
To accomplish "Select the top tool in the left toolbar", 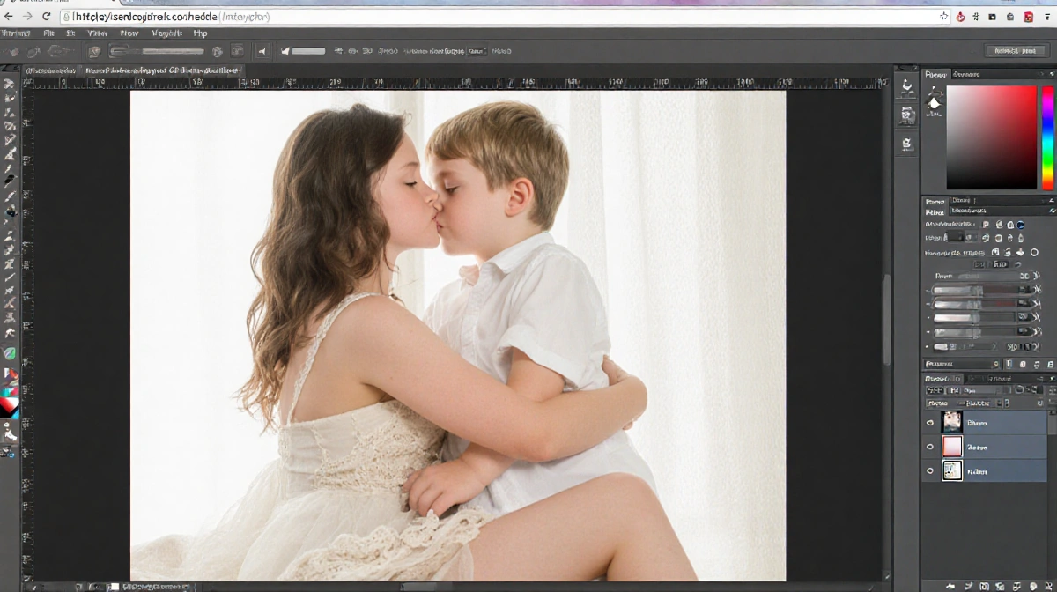I will [x=10, y=84].
